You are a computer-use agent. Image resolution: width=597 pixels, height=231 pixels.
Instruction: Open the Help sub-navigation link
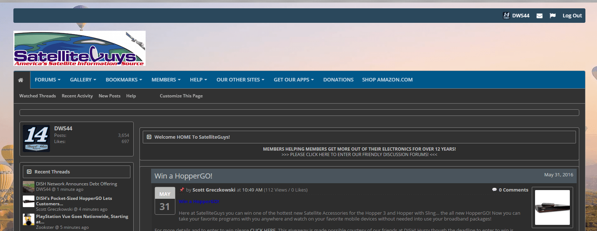point(131,96)
